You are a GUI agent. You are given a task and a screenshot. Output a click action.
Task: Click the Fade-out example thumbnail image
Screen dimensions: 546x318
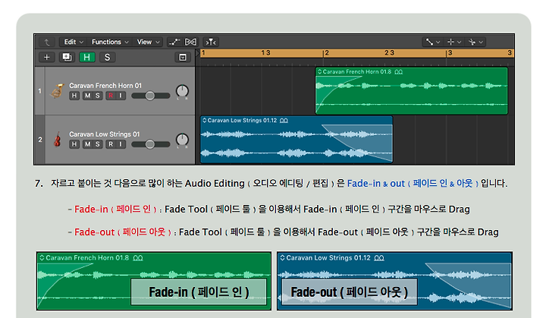(394, 281)
